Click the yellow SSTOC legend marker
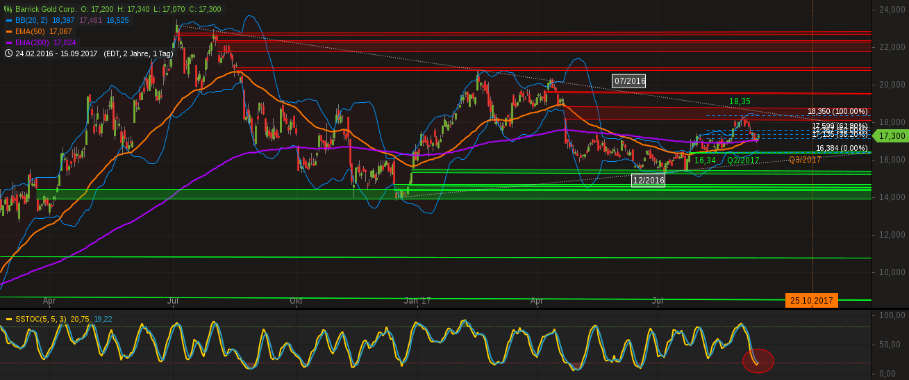This screenshot has width=909, height=380. [x=8, y=319]
